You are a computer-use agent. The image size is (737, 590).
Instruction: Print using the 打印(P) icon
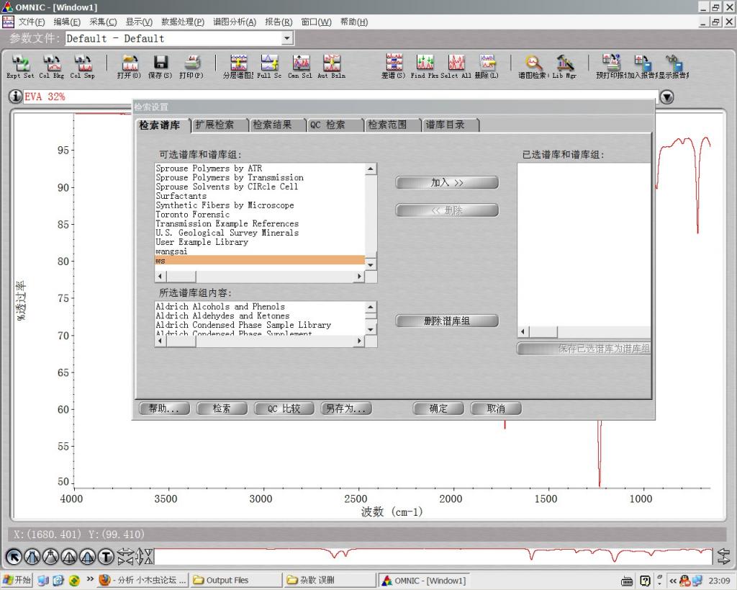(x=191, y=66)
